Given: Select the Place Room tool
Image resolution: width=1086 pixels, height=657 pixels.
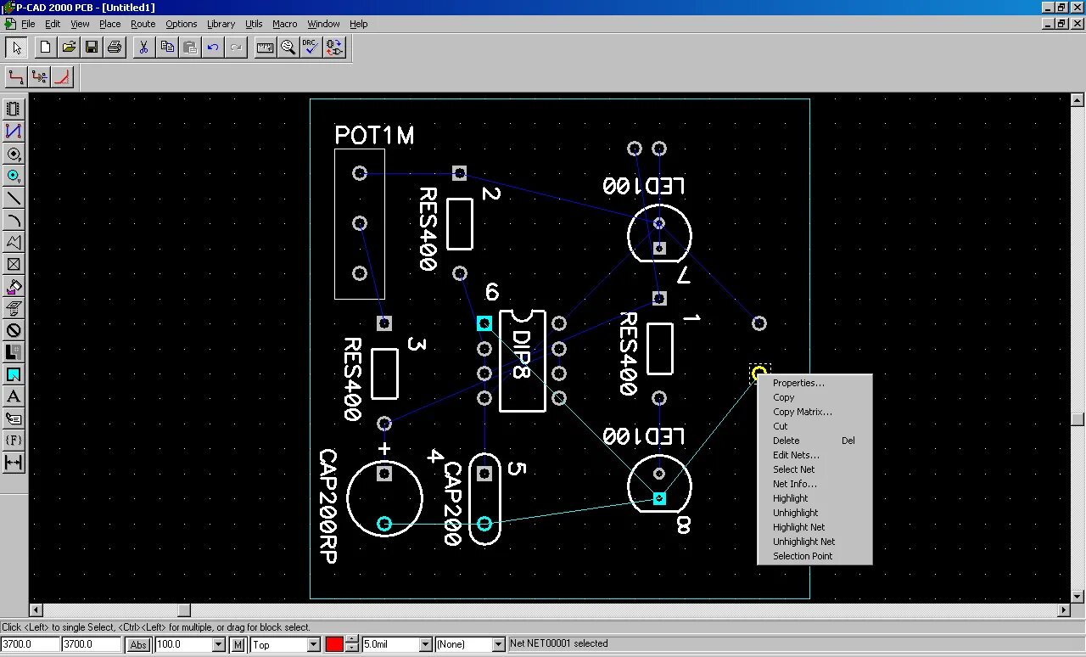Looking at the screenshot, I should click(14, 374).
